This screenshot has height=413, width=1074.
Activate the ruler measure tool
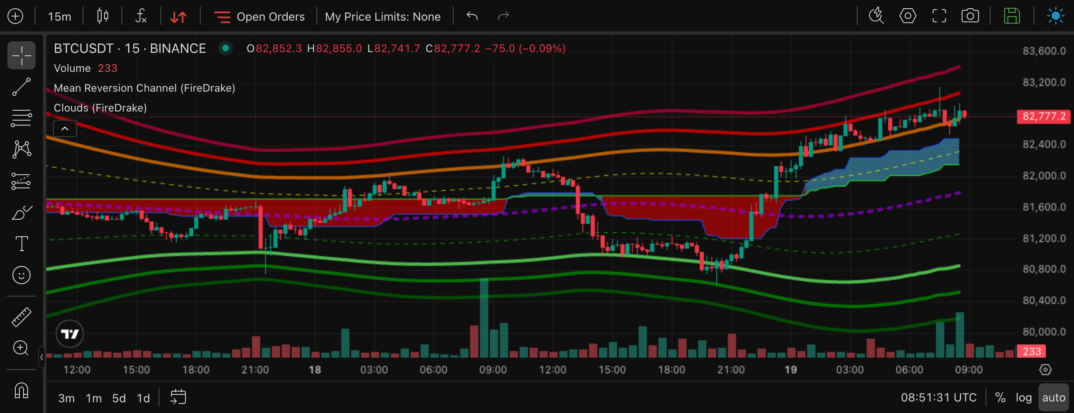click(x=21, y=317)
